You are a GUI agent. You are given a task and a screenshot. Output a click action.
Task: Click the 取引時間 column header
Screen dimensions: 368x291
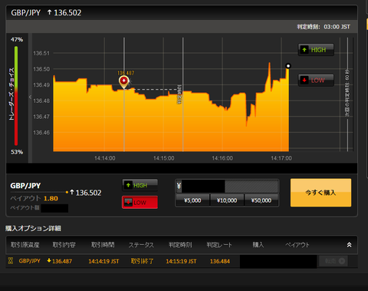(103, 245)
